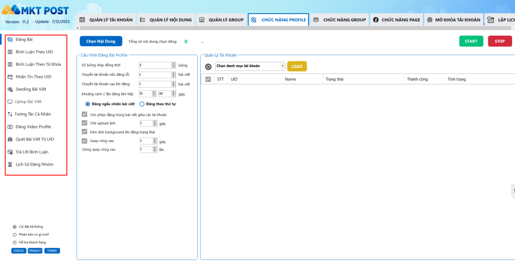Click the Chọn Nội Dung button

[x=101, y=41]
